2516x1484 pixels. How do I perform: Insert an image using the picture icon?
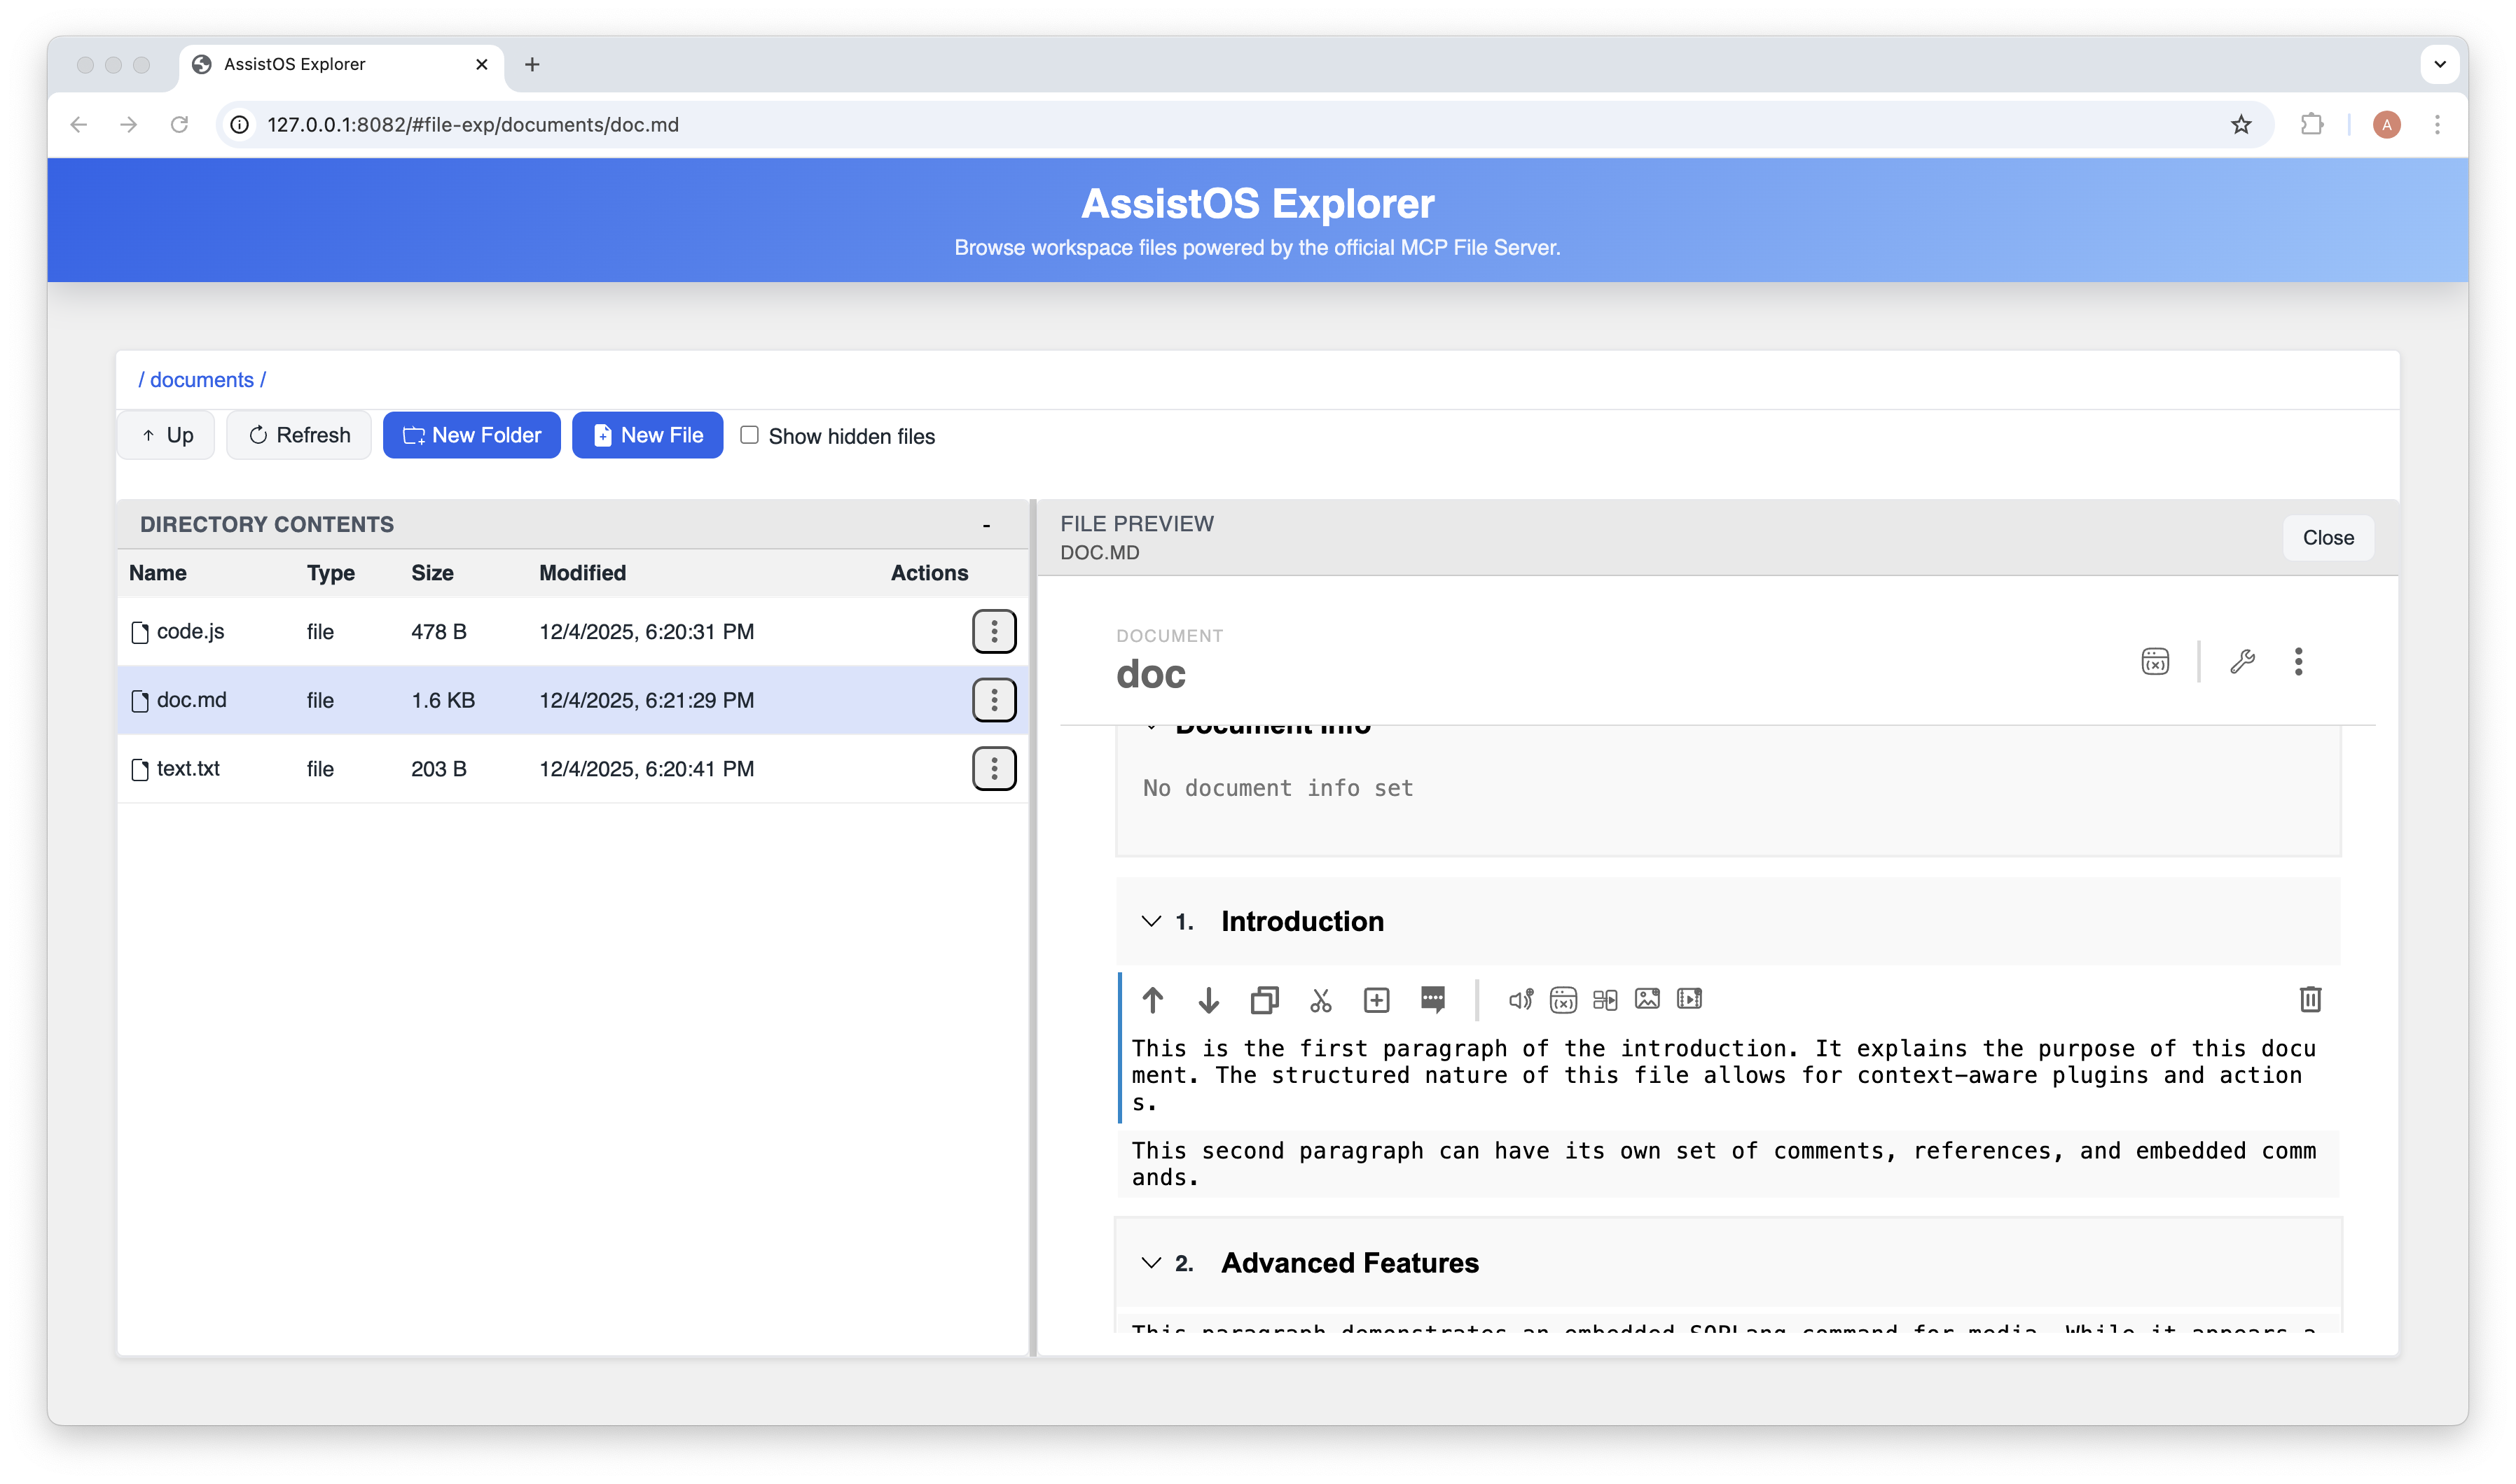click(x=1647, y=999)
